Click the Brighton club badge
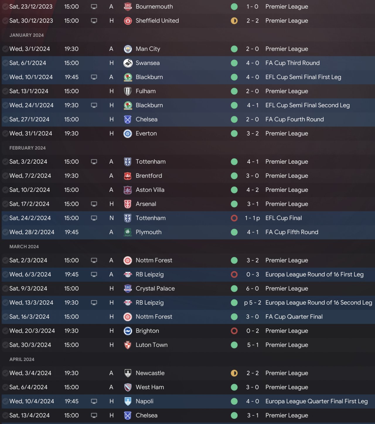The image size is (375, 424). tap(128, 331)
